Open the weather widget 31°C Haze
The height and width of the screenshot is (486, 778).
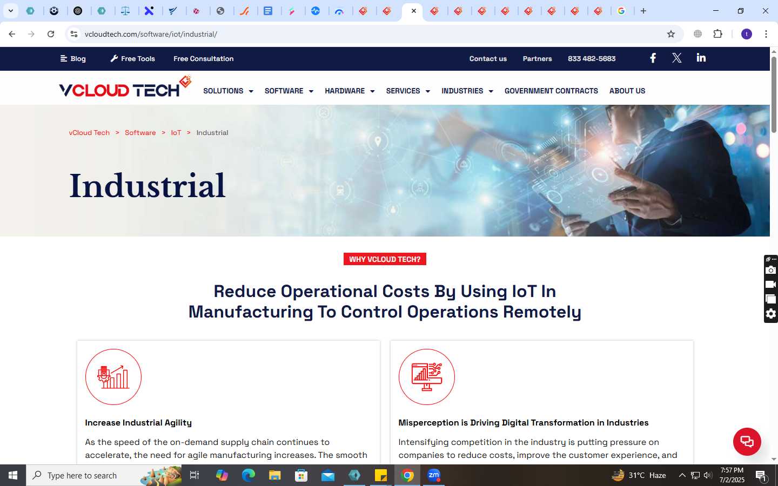click(x=639, y=475)
